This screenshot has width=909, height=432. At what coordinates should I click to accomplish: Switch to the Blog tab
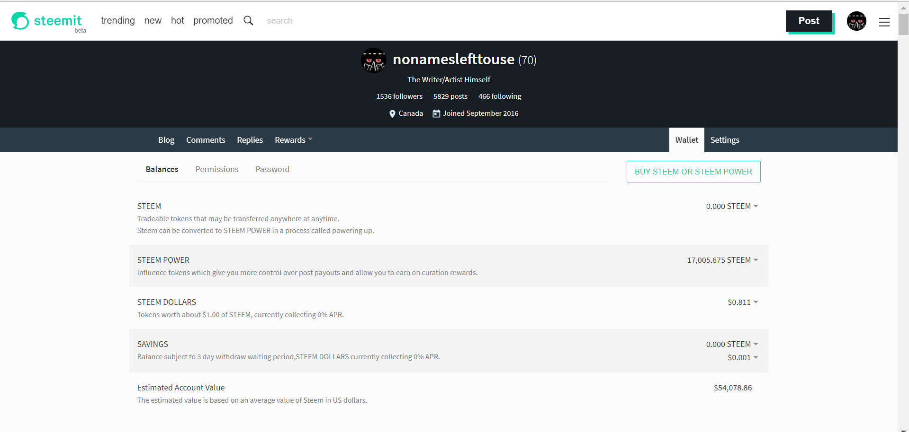tap(166, 140)
